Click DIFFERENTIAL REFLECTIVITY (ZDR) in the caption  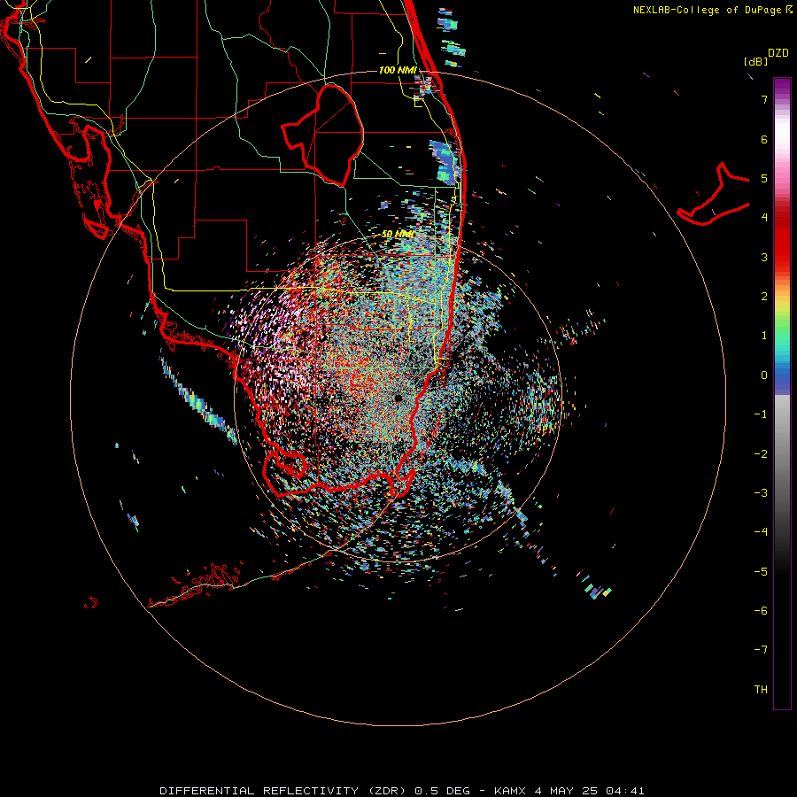pos(282,791)
